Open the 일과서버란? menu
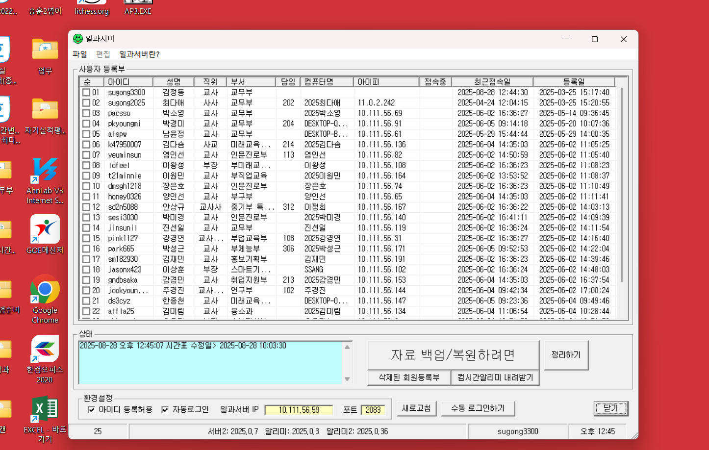Screen dimensions: 709x450 140,54
